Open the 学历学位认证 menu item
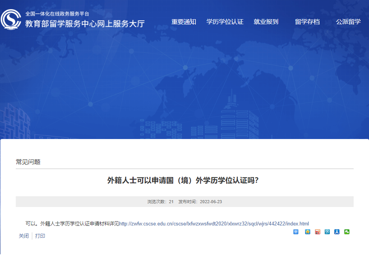Screen dimensions: 369x255 coord(225,22)
